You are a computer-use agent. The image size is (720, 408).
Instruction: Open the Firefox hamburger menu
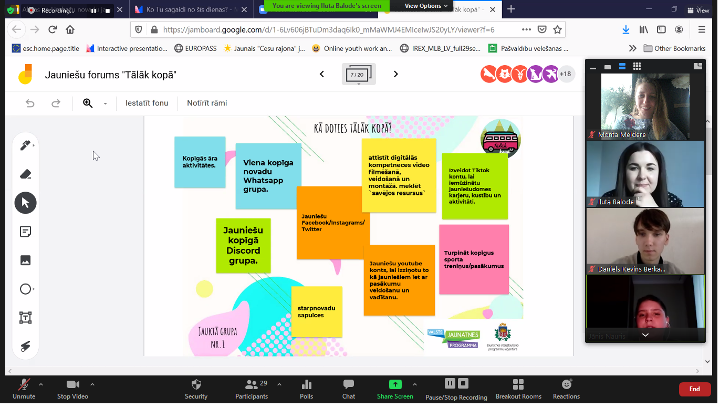(702, 30)
